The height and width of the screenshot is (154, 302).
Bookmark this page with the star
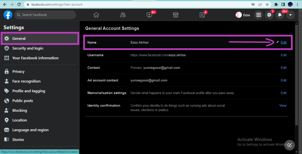point(267,4)
